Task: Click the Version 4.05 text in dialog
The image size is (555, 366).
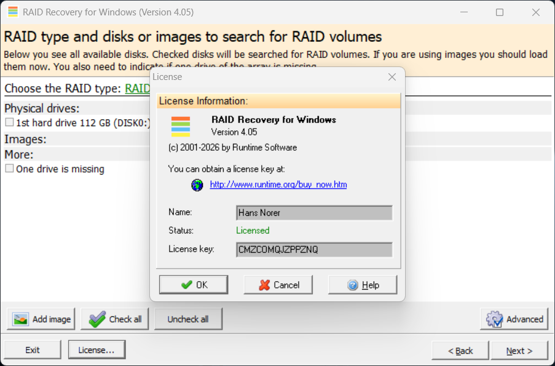Action: click(x=234, y=132)
